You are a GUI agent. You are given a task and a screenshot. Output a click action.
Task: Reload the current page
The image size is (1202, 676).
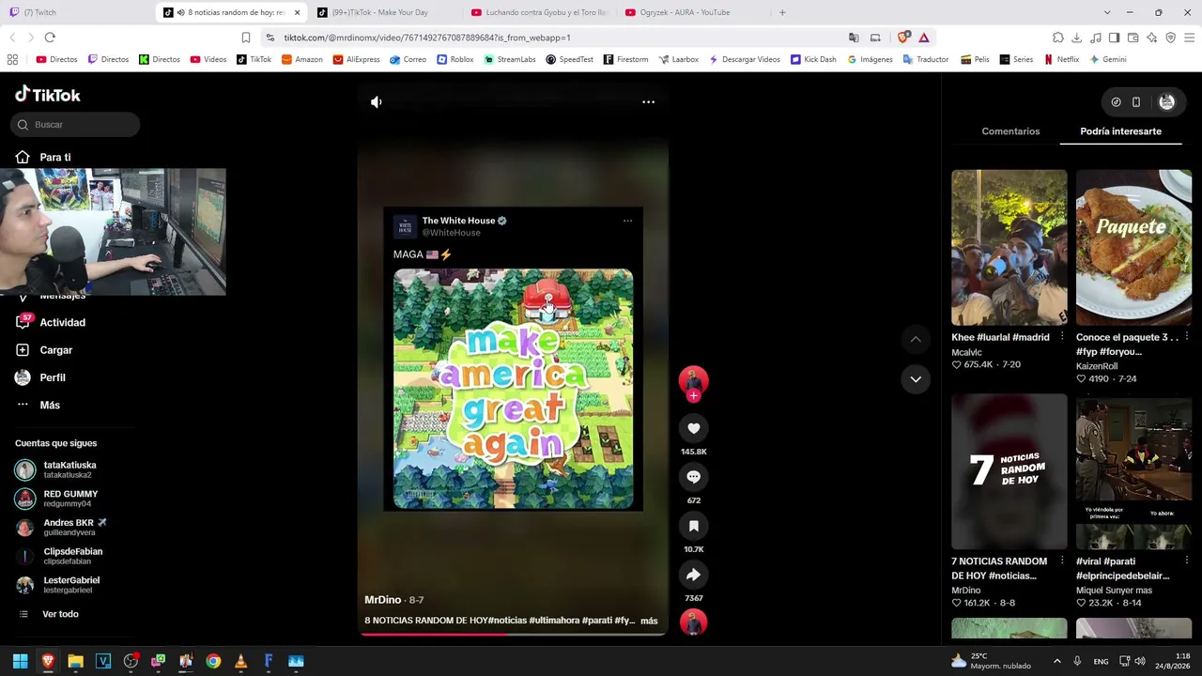(x=50, y=38)
